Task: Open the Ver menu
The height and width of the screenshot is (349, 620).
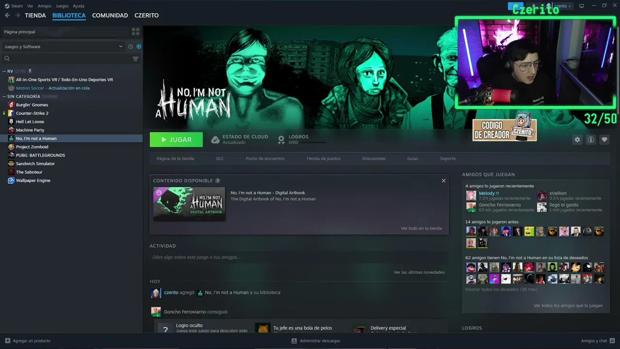Action: 30,6
